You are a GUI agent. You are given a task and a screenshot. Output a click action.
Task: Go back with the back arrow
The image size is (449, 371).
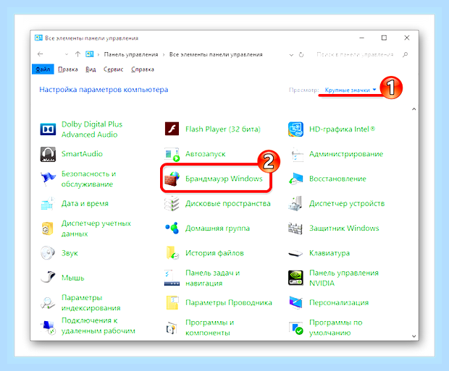point(41,54)
